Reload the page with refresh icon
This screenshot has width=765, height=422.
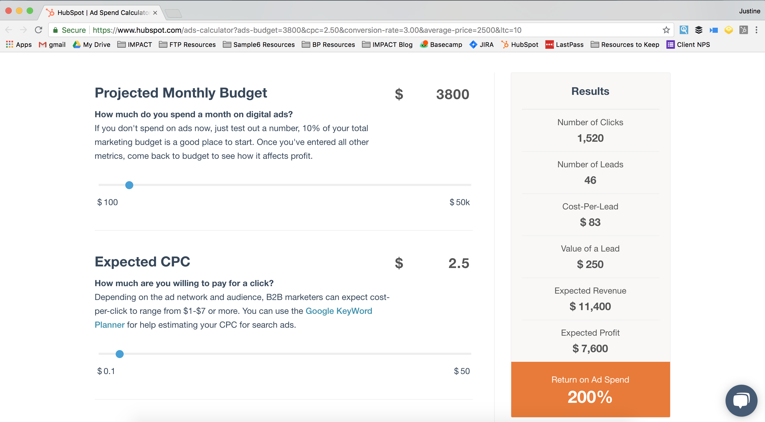click(x=39, y=30)
